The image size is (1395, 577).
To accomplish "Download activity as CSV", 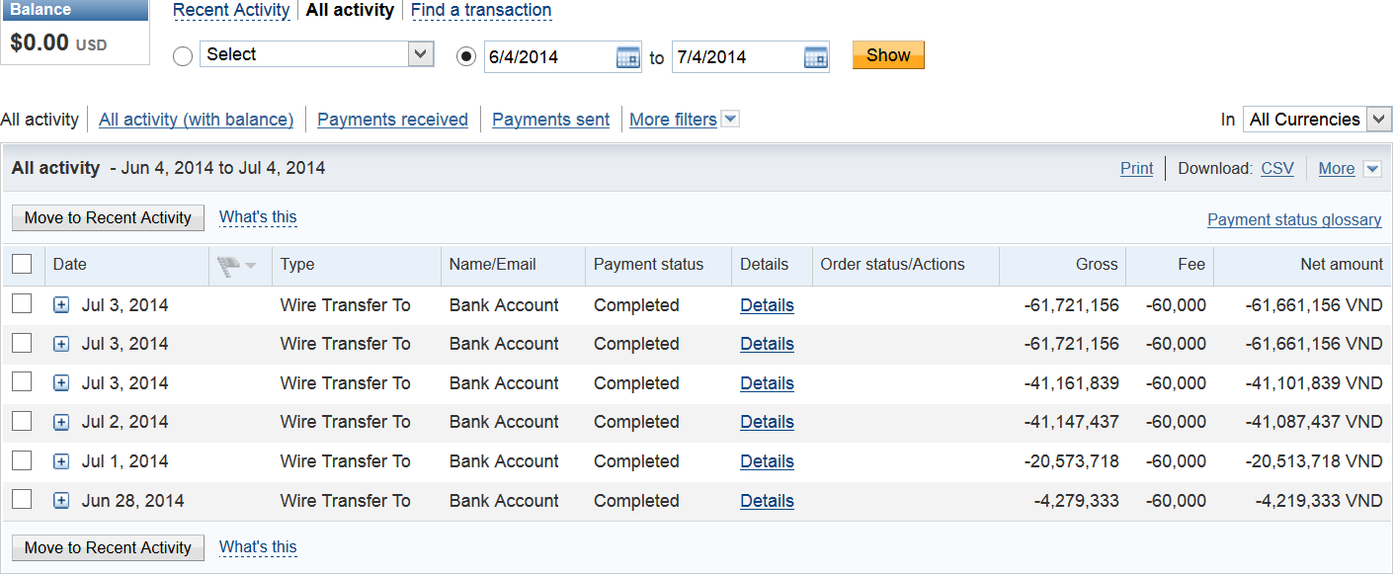I will 1277,169.
